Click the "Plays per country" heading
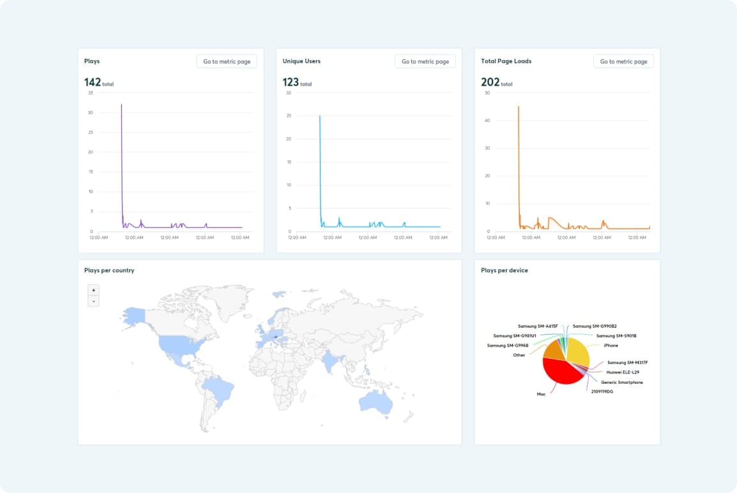Screen dimensions: 737x493 click(109, 270)
